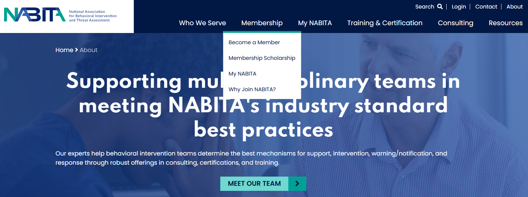This screenshot has height=197, width=528.
Task: Click the MEET OUR TEAM button
Action: [x=254, y=183]
